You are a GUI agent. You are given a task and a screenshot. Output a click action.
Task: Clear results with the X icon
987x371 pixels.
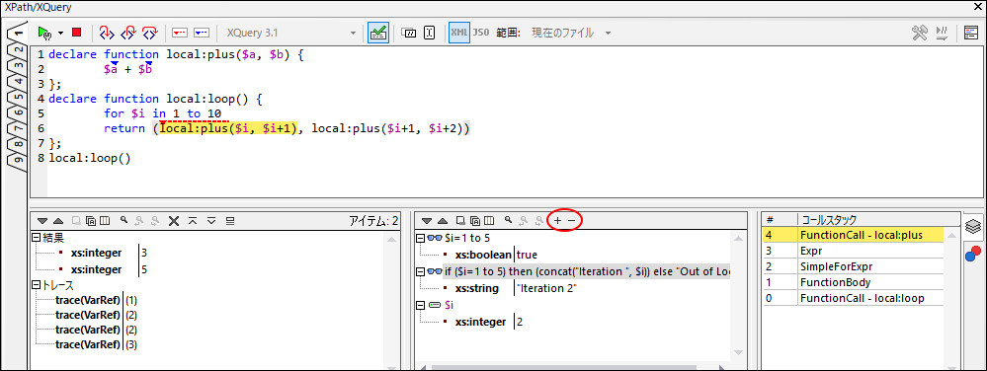(174, 221)
